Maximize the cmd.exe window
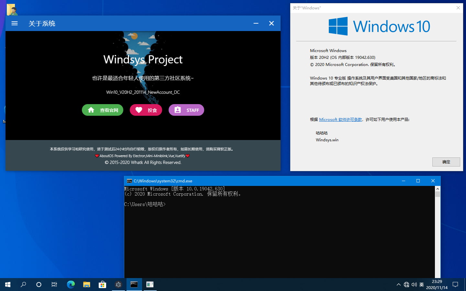The width and height of the screenshot is (466, 291). pyautogui.click(x=418, y=181)
